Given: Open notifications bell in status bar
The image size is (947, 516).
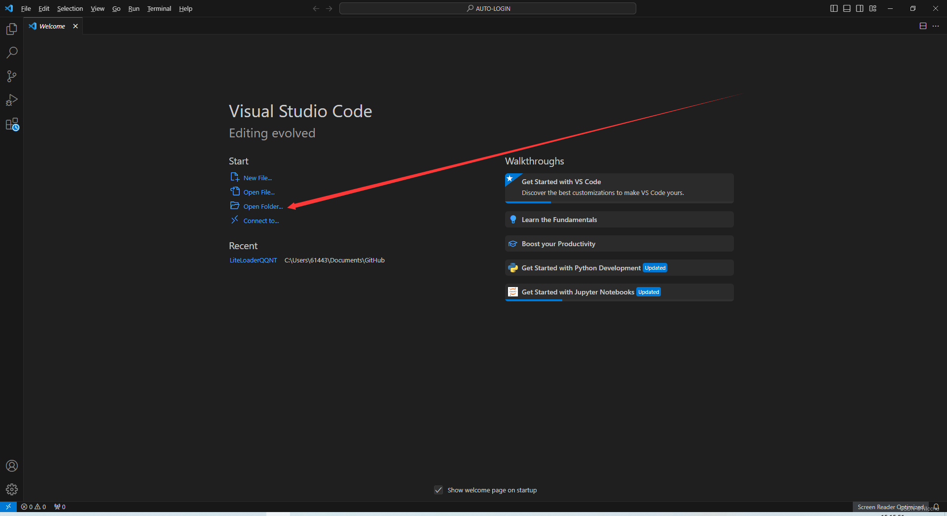Looking at the screenshot, I should click(x=936, y=507).
